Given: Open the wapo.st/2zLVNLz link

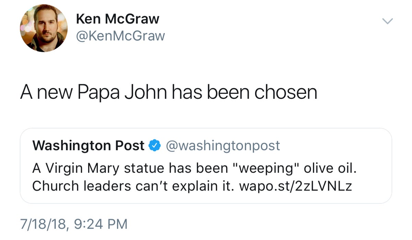Looking at the screenshot, I should [x=296, y=185].
